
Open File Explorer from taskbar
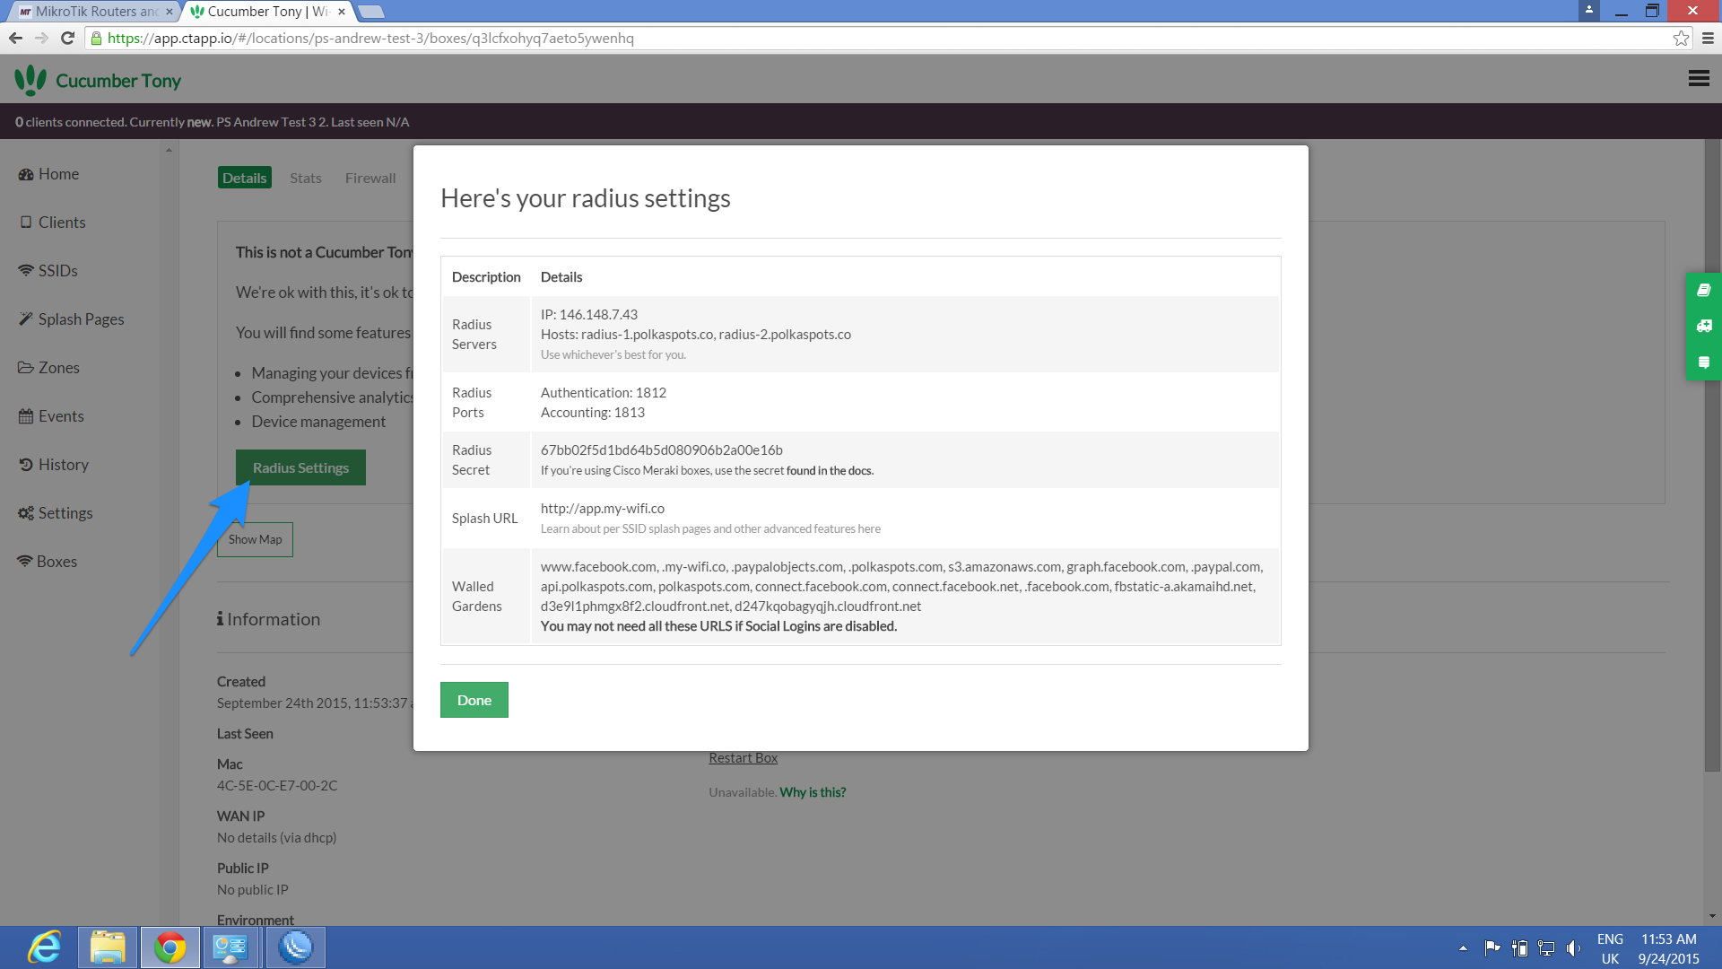[108, 947]
